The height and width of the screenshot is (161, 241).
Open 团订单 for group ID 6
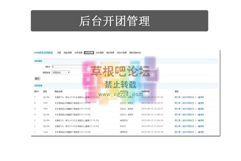(178, 103)
